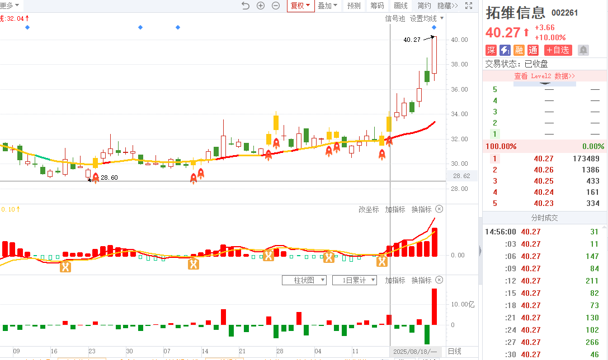Click the rocket signal marker near 28.60
The width and height of the screenshot is (608, 360).
[x=96, y=178]
